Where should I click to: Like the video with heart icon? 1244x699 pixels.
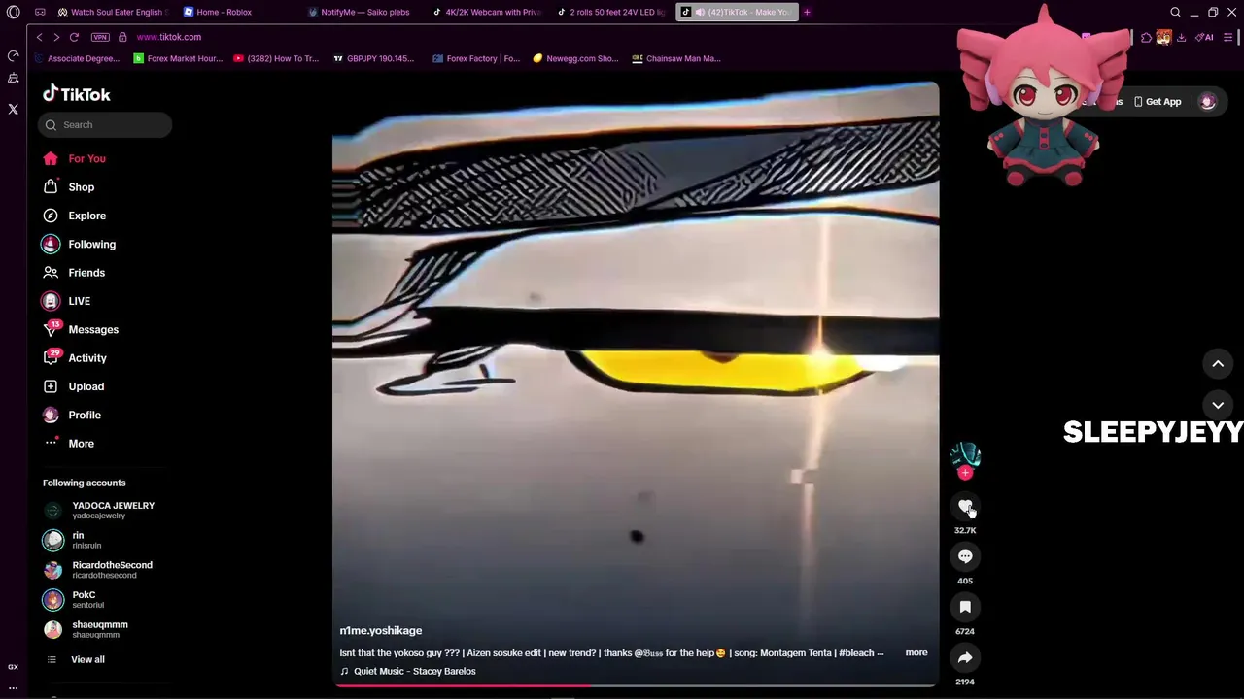[x=965, y=506]
